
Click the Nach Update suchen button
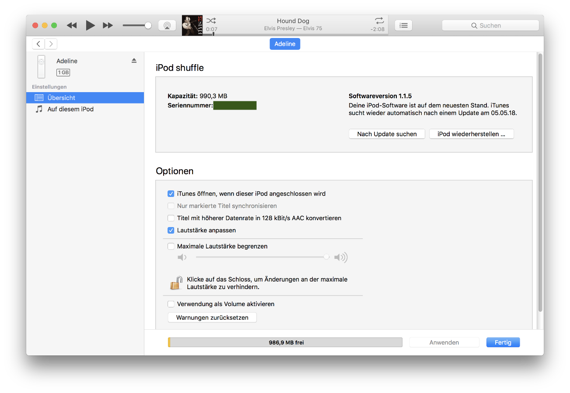(387, 134)
